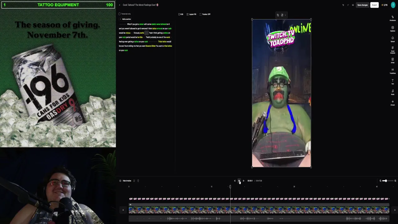Click the top-left resize handle of preview
Viewport: 398px width, 224px height.
(252, 20)
